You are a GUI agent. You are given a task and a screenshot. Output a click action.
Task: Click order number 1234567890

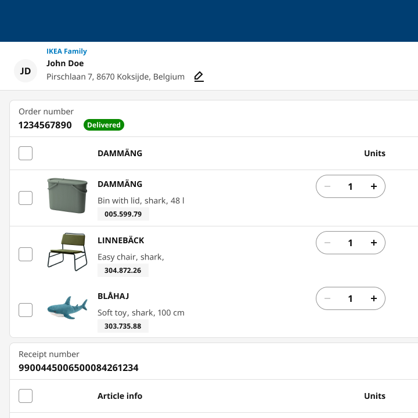tap(45, 125)
